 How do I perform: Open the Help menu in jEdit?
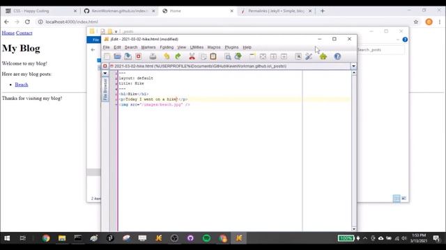247,47
